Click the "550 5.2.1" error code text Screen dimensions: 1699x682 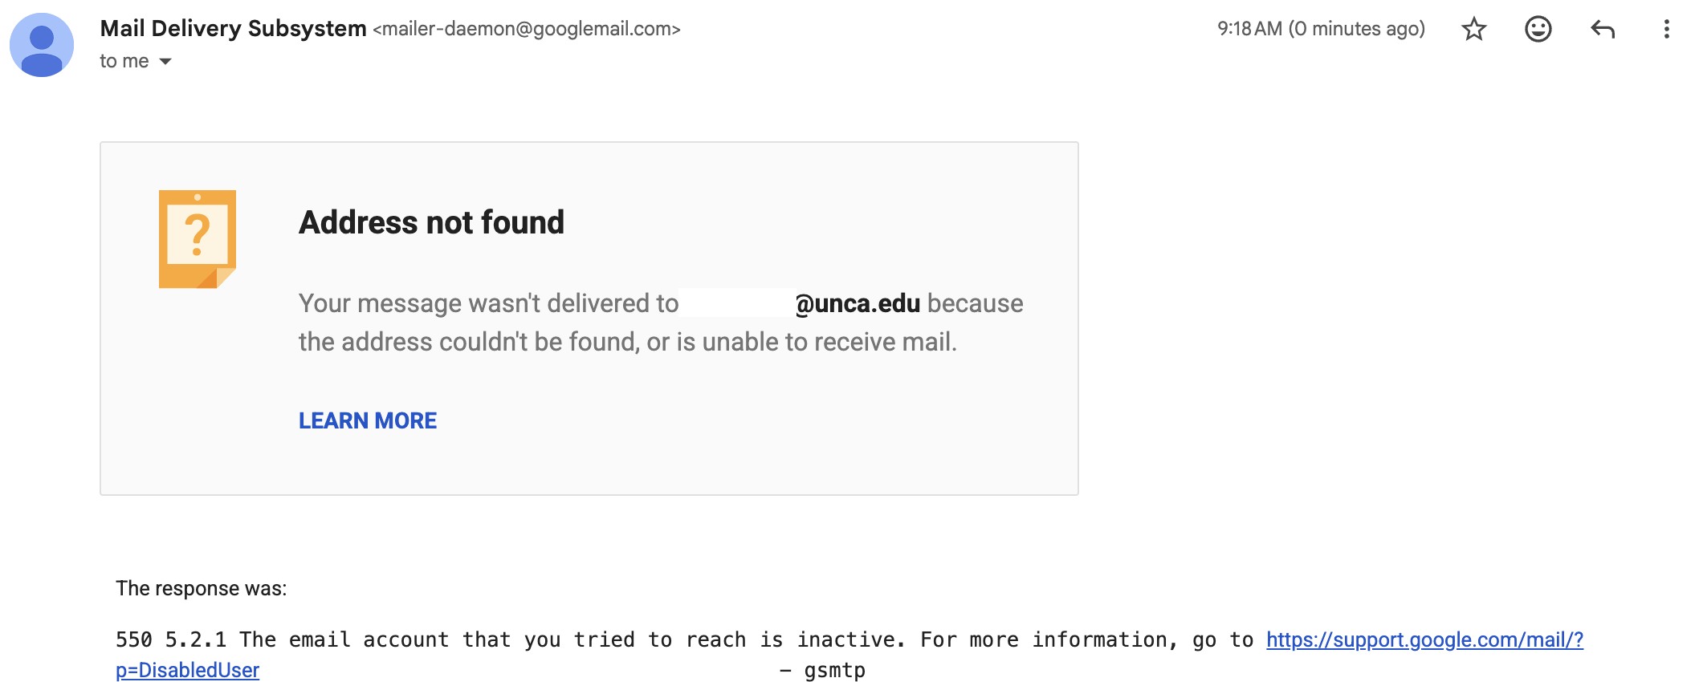coord(170,639)
